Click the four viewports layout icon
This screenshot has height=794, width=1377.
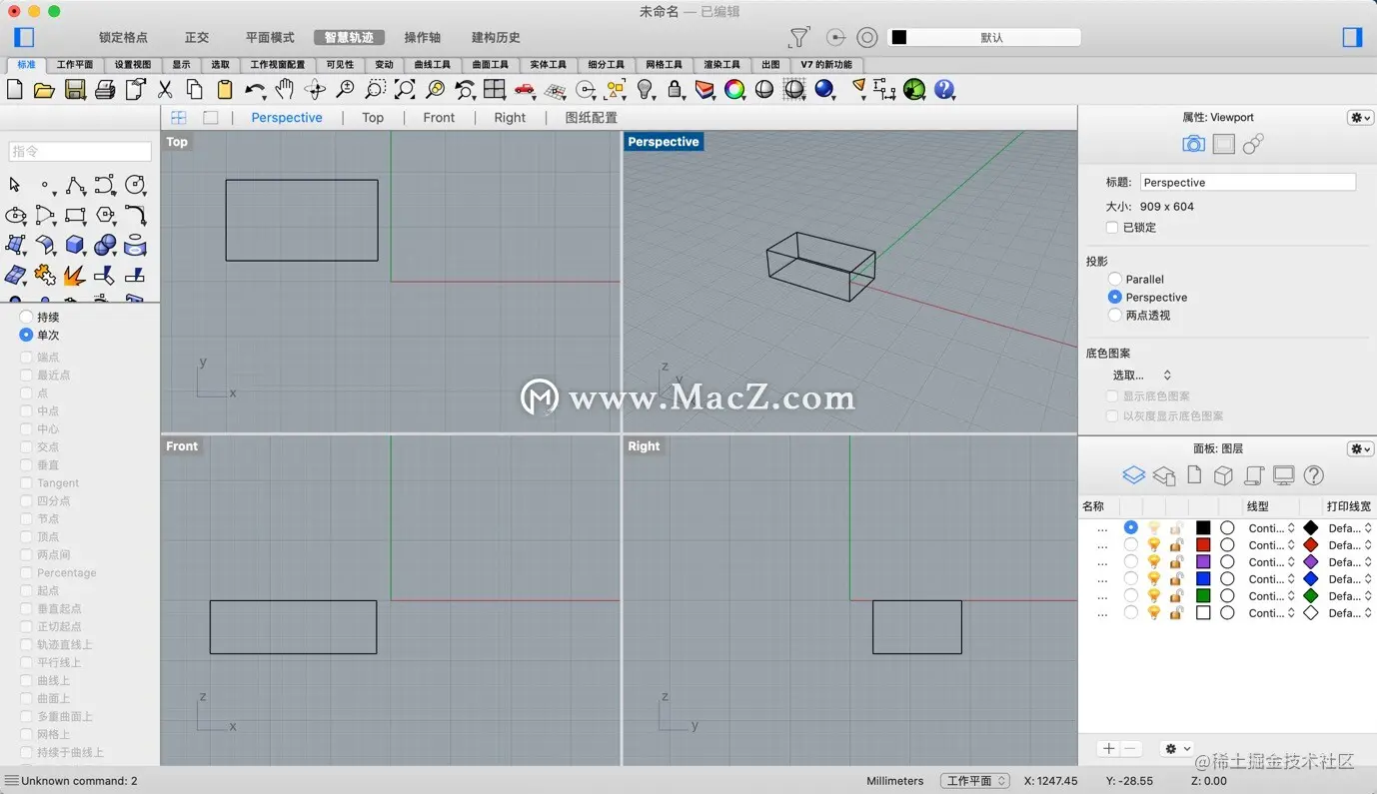pos(495,90)
